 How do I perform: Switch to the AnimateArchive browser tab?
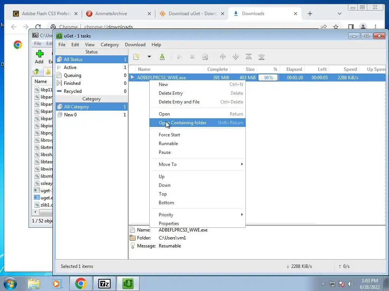(x=118, y=14)
